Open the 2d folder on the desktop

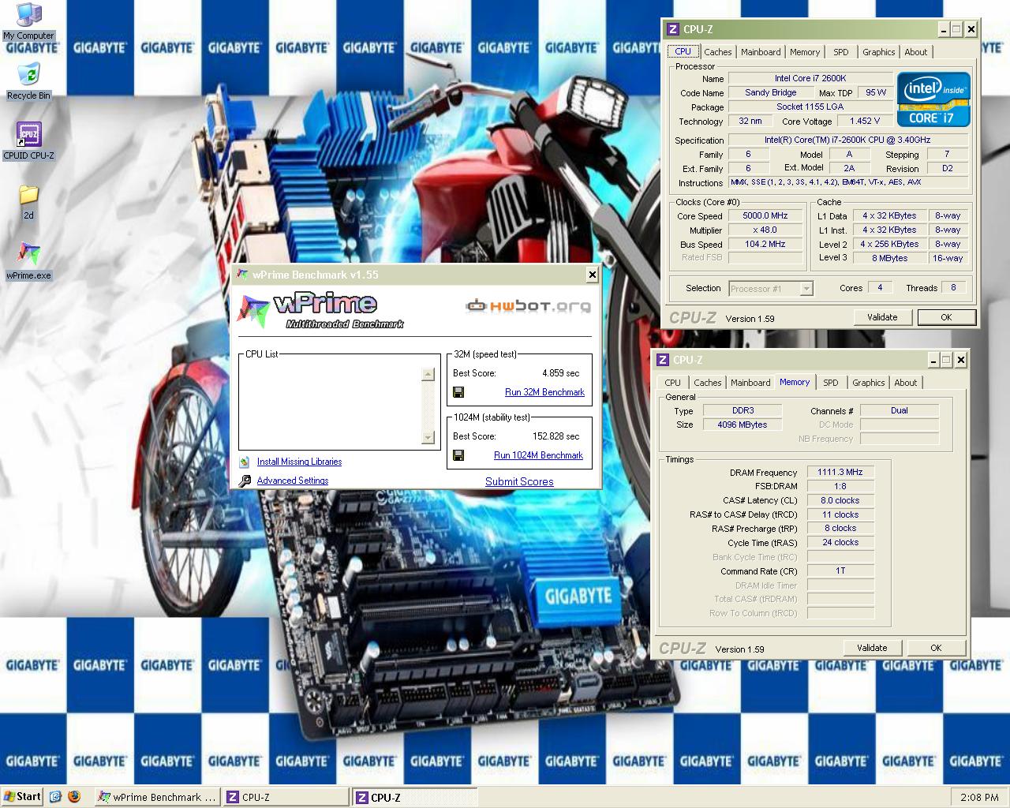coord(28,202)
